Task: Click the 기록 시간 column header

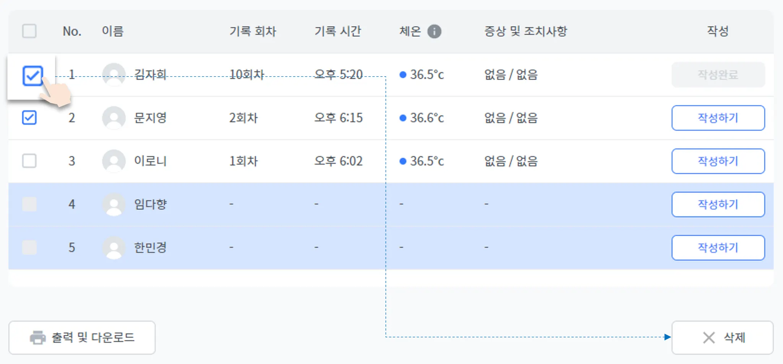Action: click(x=338, y=31)
